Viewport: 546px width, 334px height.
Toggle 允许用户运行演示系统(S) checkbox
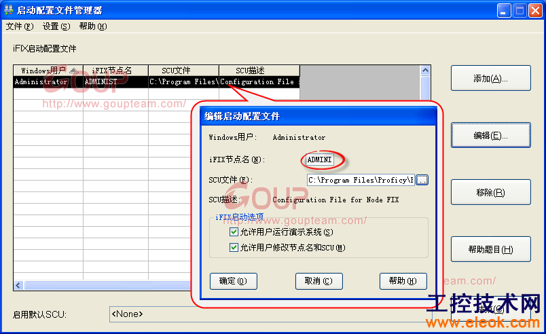tap(234, 232)
